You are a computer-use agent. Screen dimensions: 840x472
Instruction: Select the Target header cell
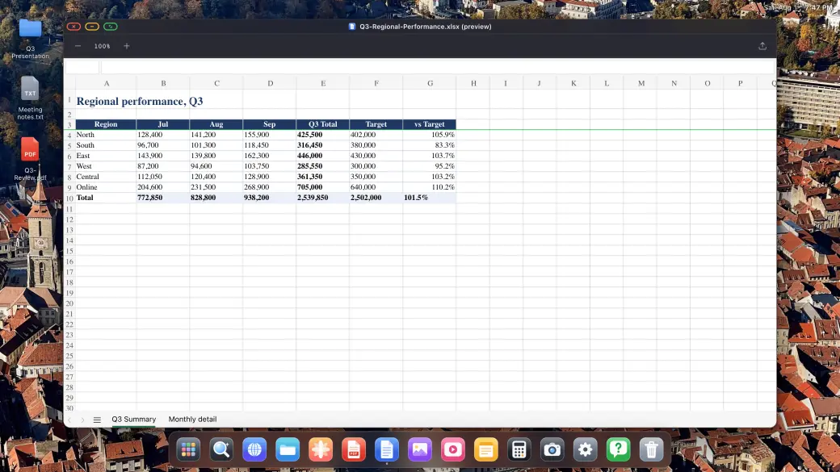(x=376, y=124)
